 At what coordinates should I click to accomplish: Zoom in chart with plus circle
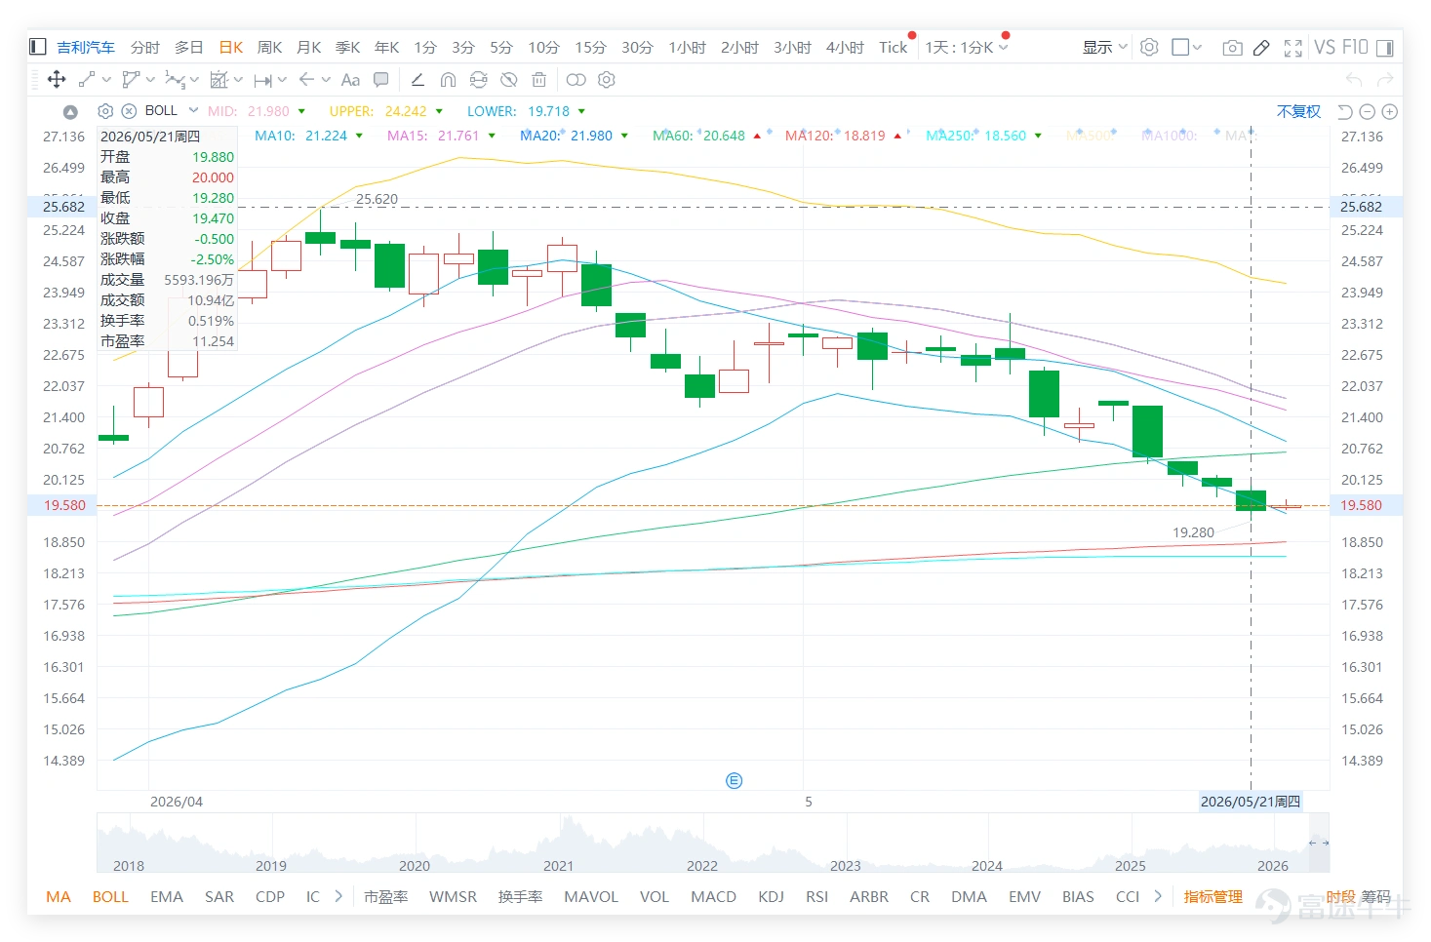[x=1391, y=111]
